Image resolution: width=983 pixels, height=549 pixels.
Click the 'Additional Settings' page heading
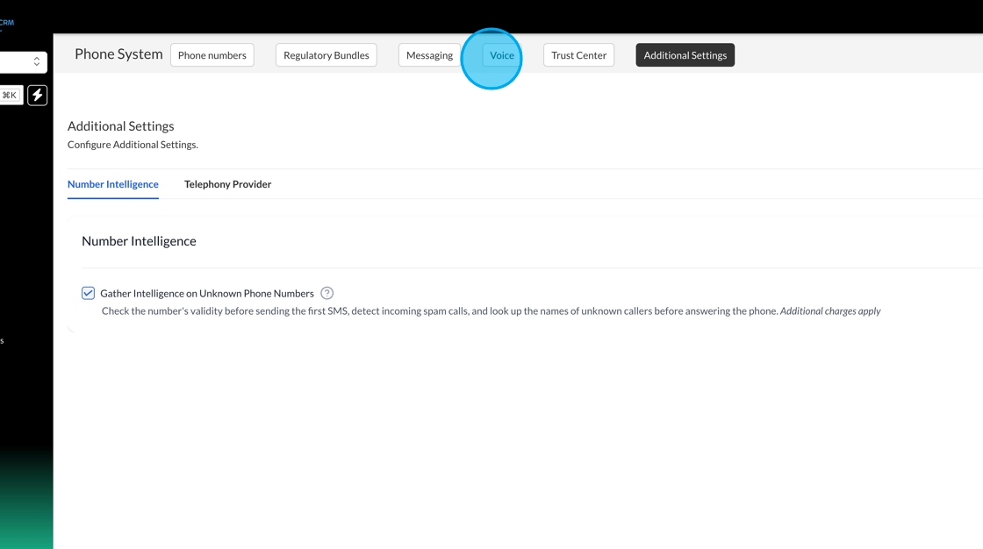click(121, 126)
